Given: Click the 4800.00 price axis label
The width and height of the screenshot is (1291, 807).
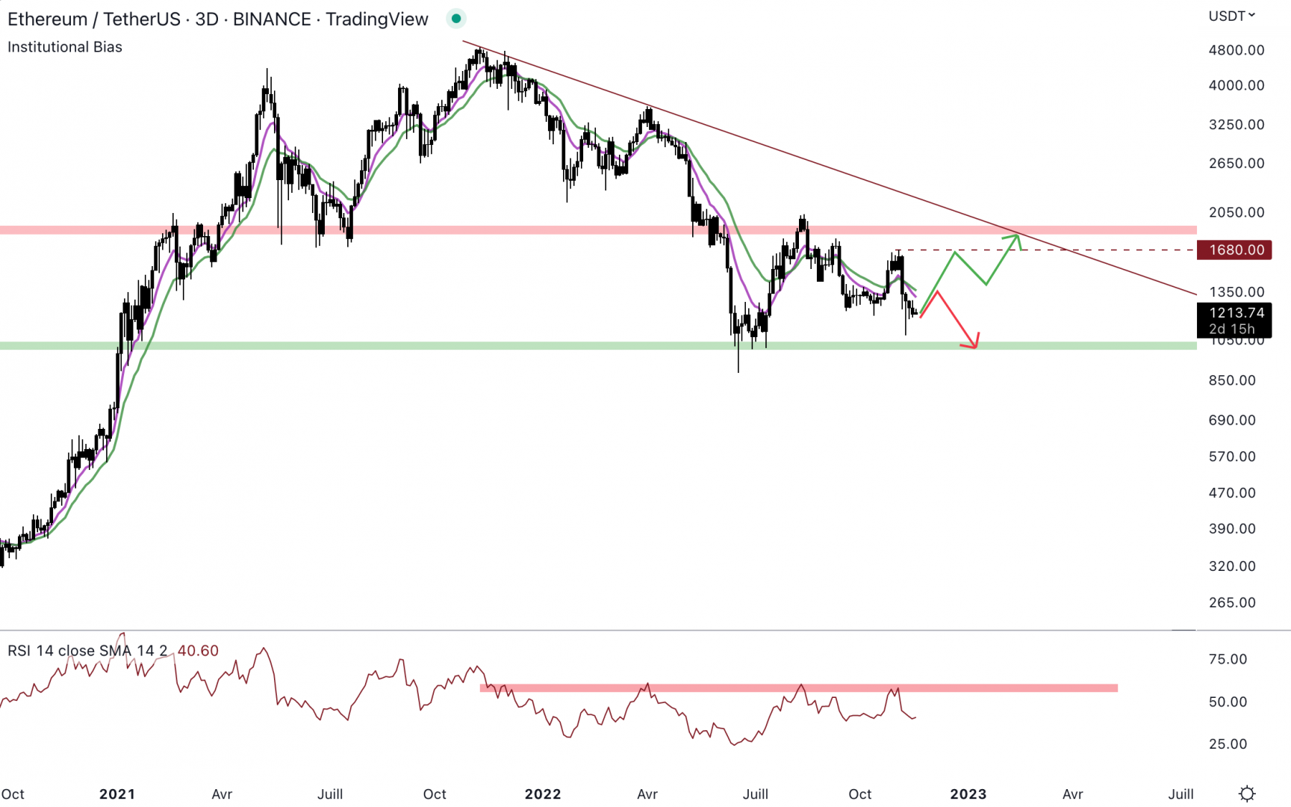Looking at the screenshot, I should click(x=1236, y=50).
